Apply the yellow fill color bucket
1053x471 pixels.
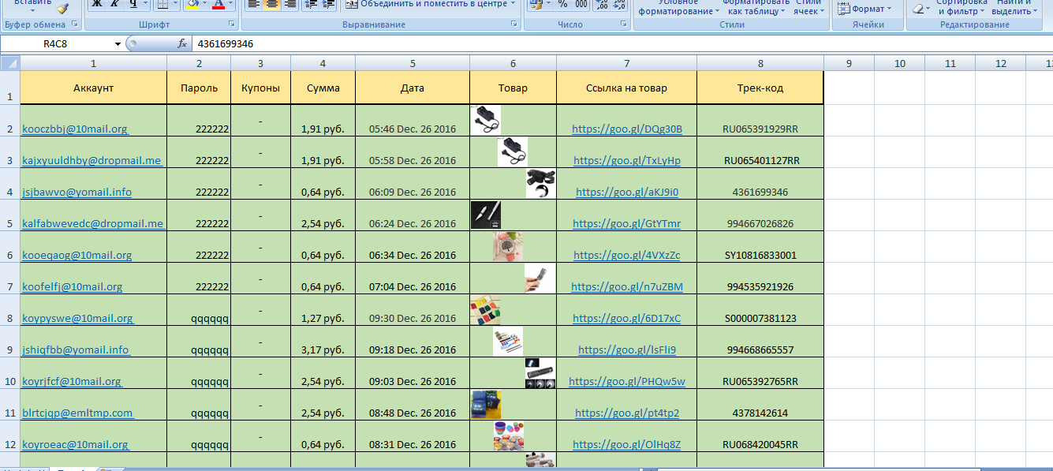click(192, 5)
